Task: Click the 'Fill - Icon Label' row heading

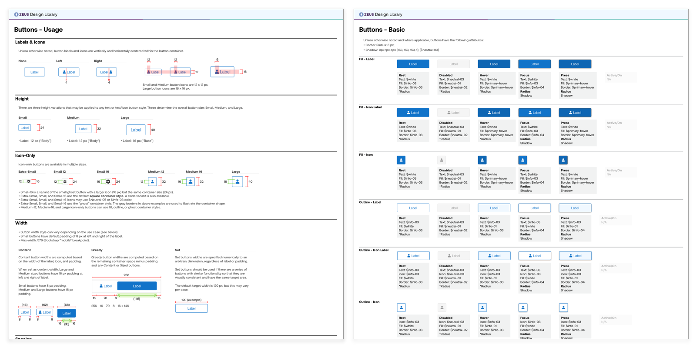Action: 370,107
